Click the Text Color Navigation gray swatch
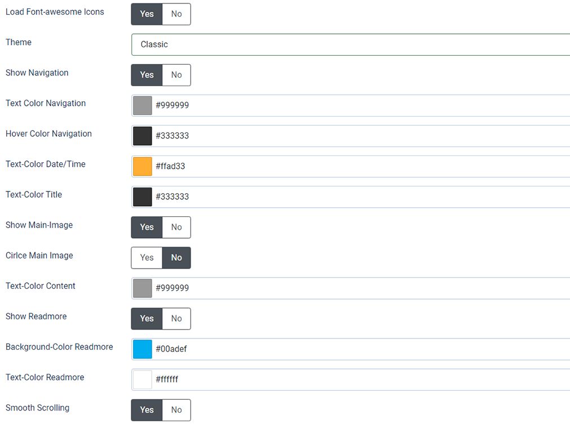The height and width of the screenshot is (428, 570). (x=143, y=106)
